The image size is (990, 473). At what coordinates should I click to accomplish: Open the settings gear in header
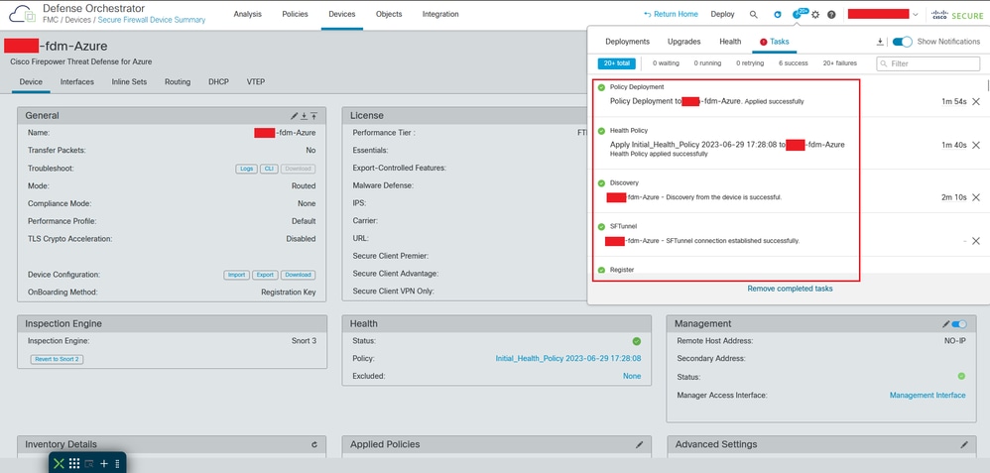pos(815,15)
